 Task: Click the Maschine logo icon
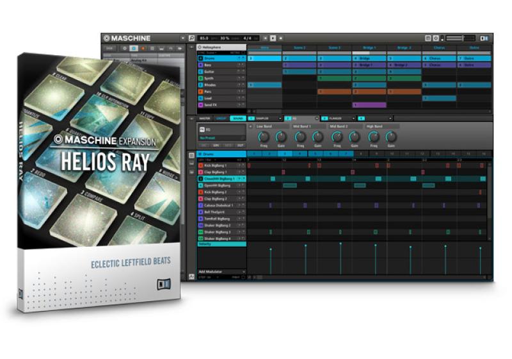(x=106, y=38)
